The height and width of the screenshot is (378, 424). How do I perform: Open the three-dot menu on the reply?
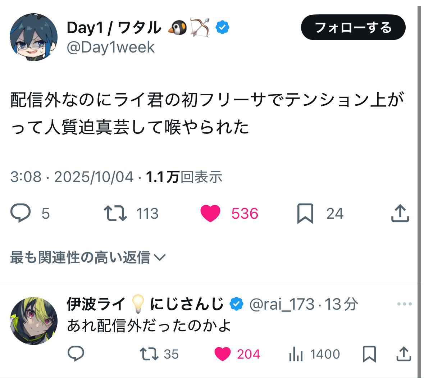tap(404, 304)
